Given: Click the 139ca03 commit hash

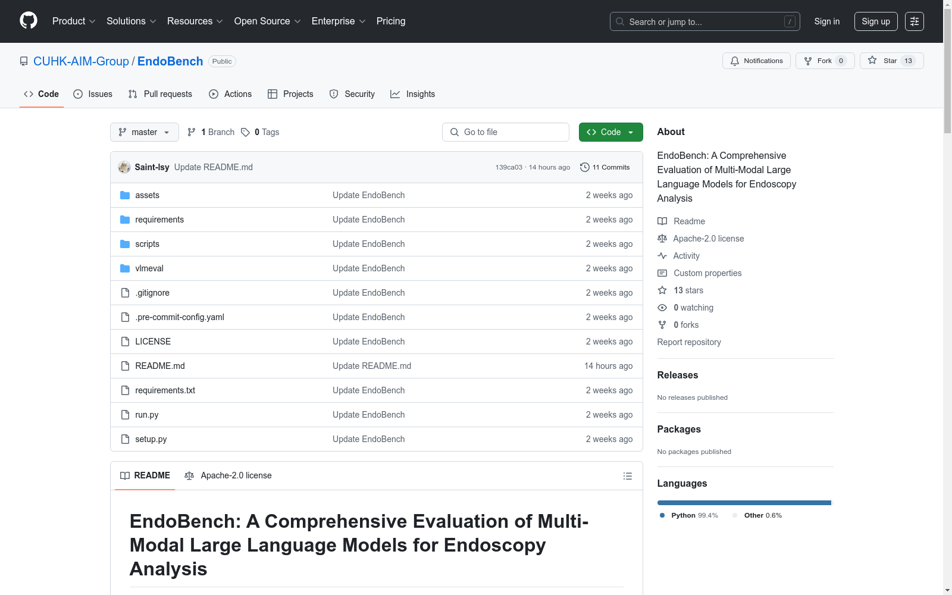Looking at the screenshot, I should 509,167.
